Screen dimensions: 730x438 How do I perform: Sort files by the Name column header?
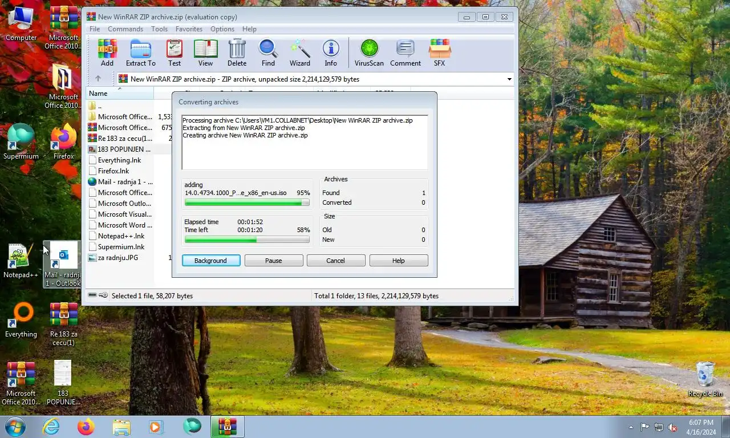(120, 94)
